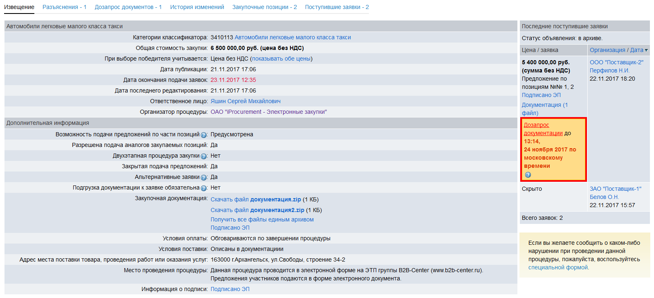Go to Закупочные позиции - 2 tab
Screen dimensions: 654x298
264,7
